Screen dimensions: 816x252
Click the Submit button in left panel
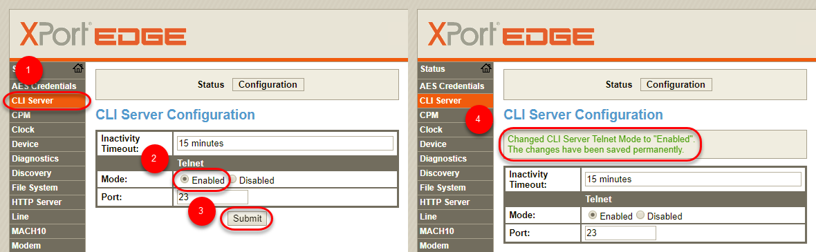[x=247, y=219]
